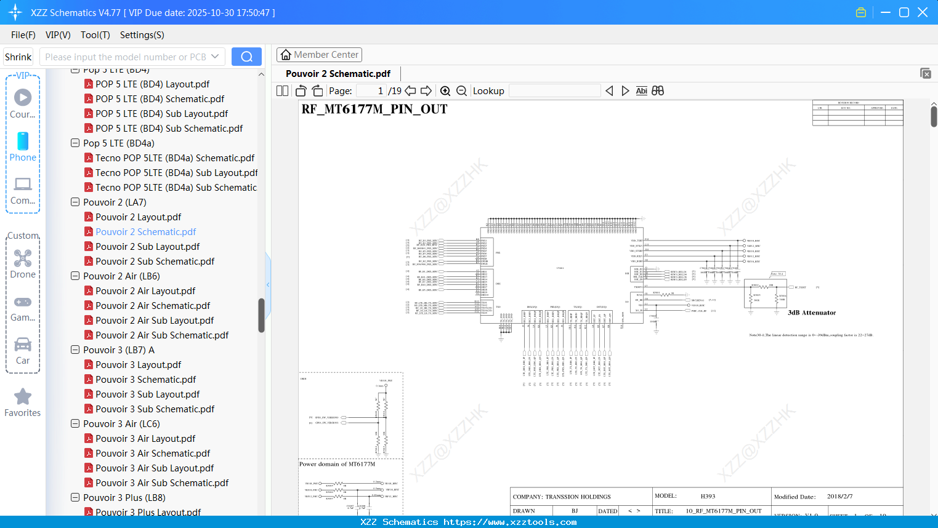Viewport: 938px width, 528px height.
Task: Collapse the Pop 5 LTE (BD4a) group
Action: (x=75, y=143)
